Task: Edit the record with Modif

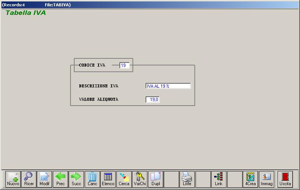Action: [44, 179]
